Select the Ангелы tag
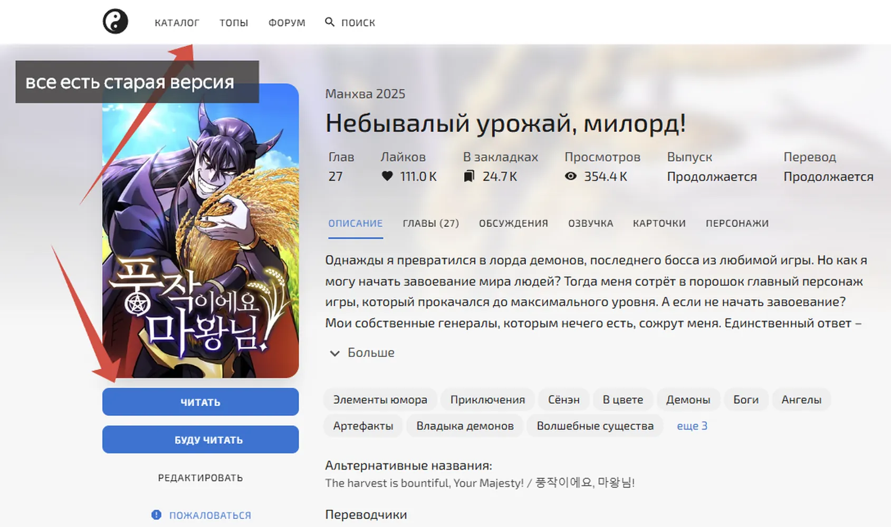Screen dimensions: 891x527 pos(801,399)
